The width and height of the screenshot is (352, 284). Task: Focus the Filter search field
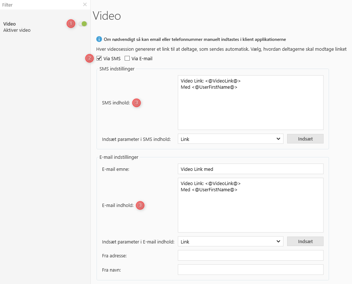40,5
